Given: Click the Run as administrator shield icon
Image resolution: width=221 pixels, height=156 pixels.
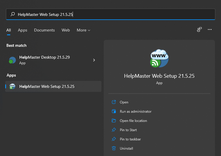Looking at the screenshot, I should click(114, 111).
